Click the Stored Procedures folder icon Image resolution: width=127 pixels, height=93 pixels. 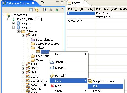pos(33,44)
